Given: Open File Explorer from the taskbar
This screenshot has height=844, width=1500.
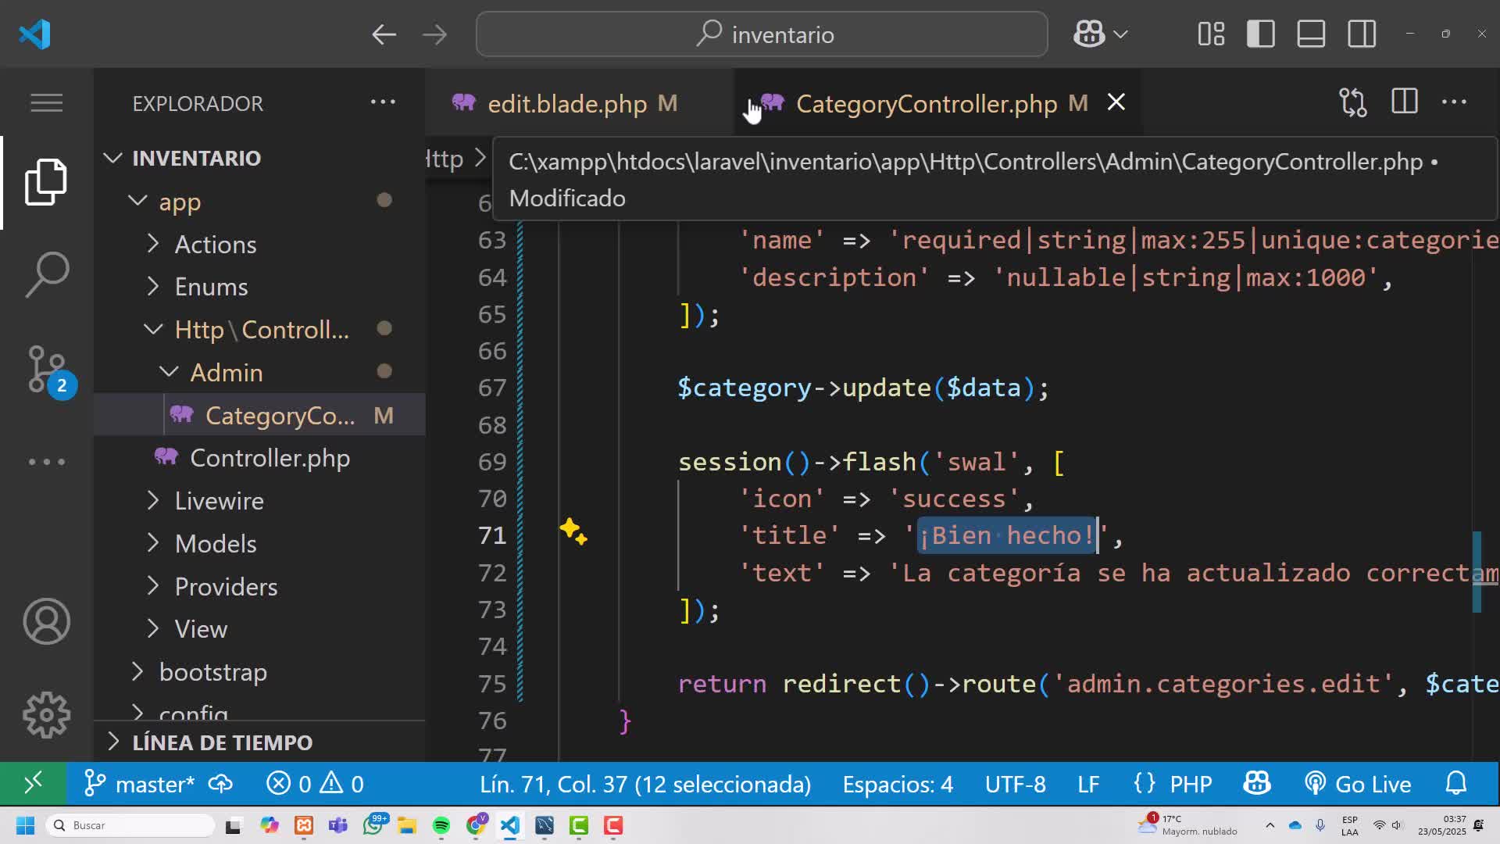Looking at the screenshot, I should point(406,825).
